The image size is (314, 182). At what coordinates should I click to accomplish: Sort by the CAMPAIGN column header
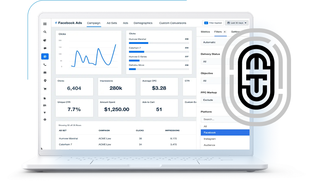pos(104,130)
